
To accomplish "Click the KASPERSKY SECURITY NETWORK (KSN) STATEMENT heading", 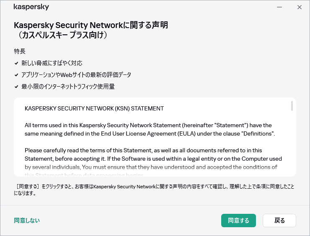I will (94, 108).
